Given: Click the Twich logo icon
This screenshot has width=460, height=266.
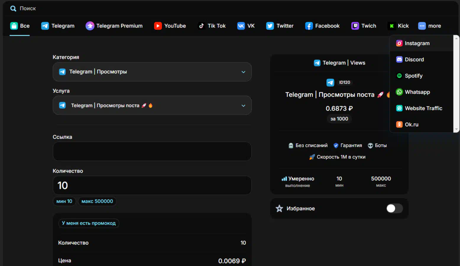Looking at the screenshot, I should [355, 26].
